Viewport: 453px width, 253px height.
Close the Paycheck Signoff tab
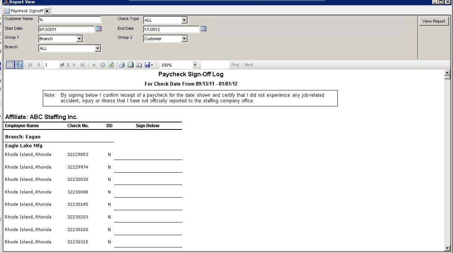47,11
